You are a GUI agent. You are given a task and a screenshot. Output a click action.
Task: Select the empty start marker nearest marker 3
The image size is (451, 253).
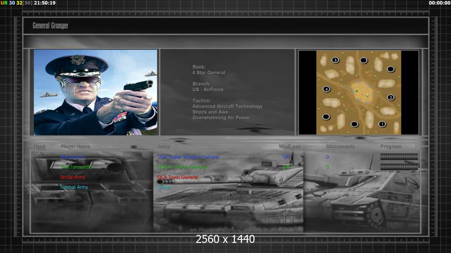pos(363,60)
